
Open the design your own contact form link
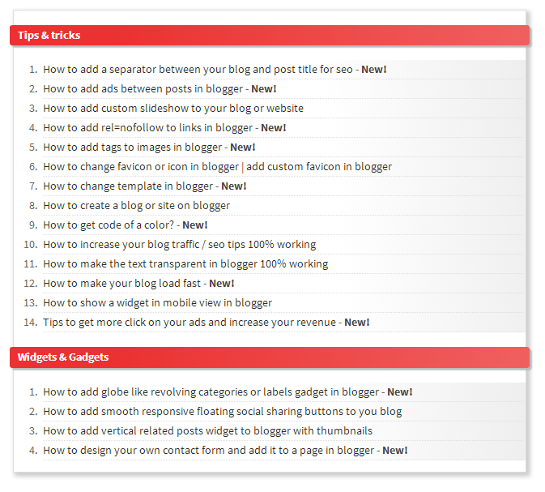[x=208, y=451]
